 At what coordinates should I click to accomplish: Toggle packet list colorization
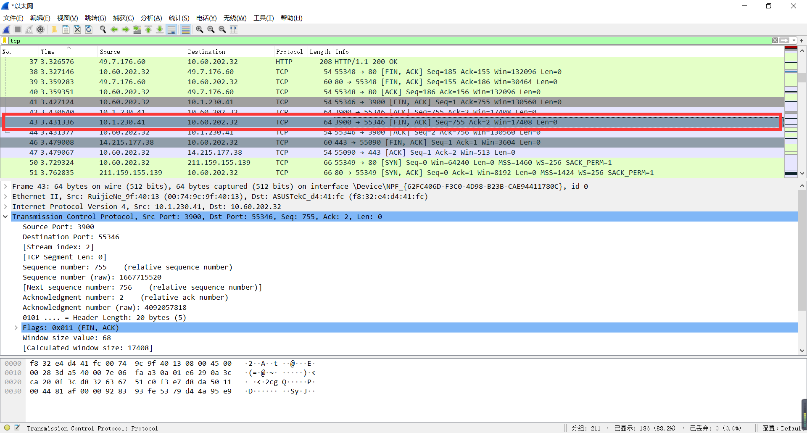185,29
